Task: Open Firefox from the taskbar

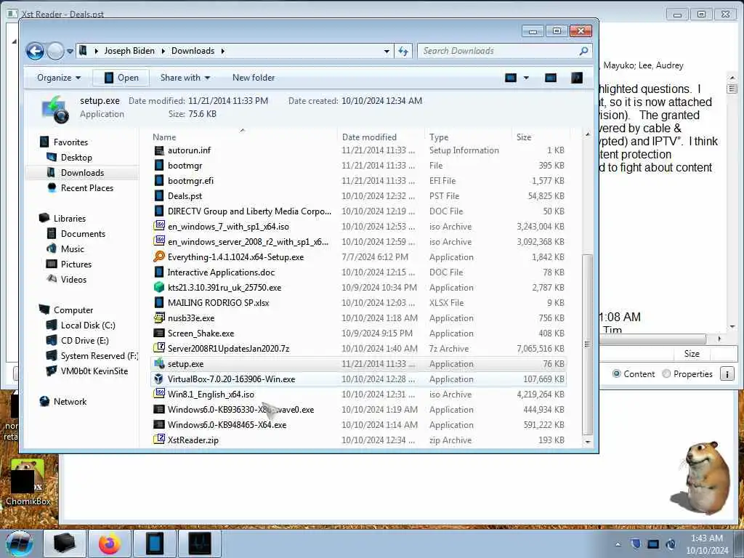Action: coord(110,543)
